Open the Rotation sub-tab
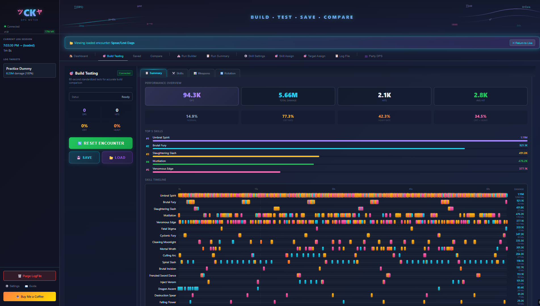 (x=228, y=73)
